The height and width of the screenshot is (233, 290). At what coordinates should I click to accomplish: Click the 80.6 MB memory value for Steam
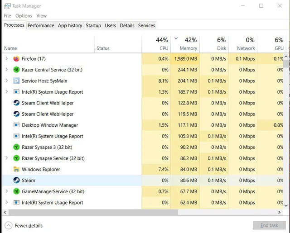(x=188, y=181)
